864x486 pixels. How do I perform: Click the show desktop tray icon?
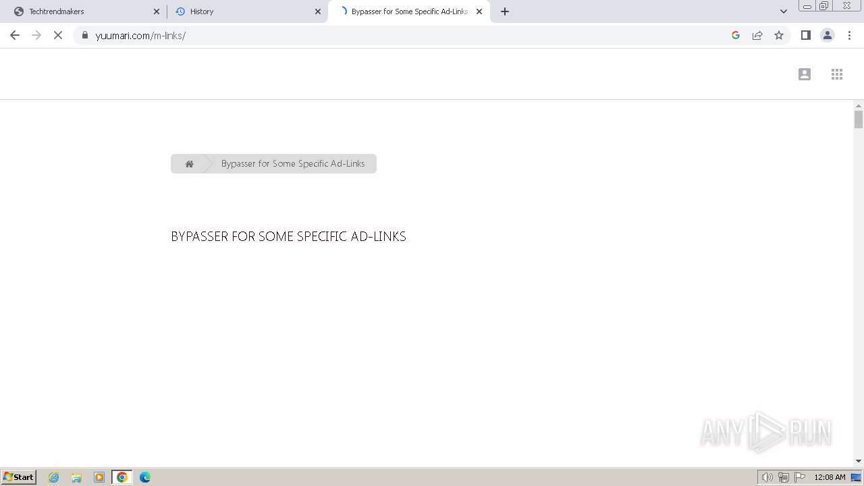tap(857, 477)
